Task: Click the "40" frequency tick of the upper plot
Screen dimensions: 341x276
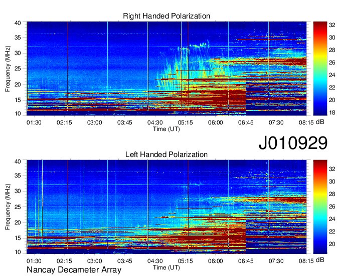Action: 18,23
